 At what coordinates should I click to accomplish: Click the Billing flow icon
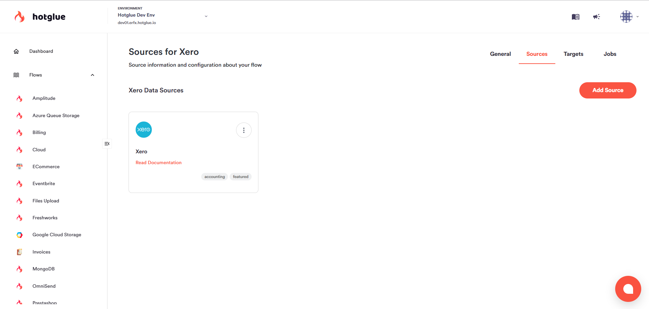pyautogui.click(x=20, y=133)
